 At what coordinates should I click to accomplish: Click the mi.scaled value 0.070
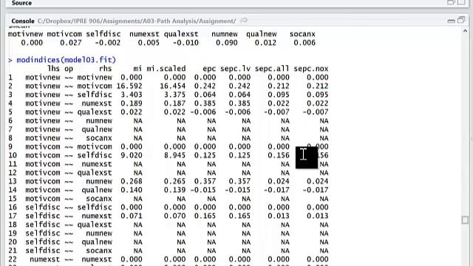[174, 216]
